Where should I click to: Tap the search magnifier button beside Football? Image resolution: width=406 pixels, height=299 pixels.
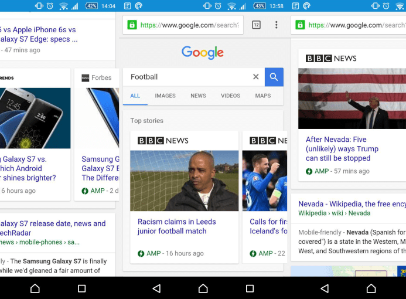[274, 77]
